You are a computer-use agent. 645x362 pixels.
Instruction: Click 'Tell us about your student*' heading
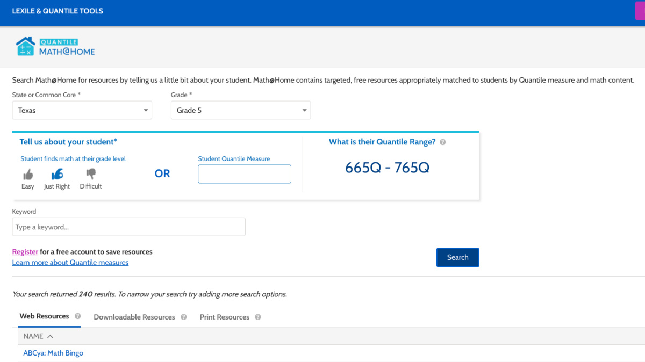tap(68, 142)
